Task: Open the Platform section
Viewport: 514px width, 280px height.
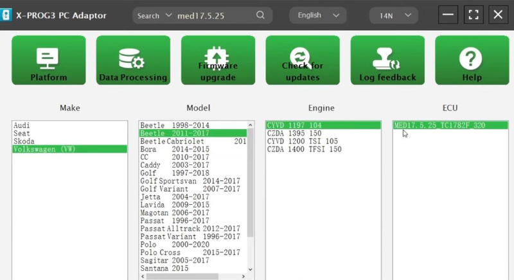Action: 49,60
